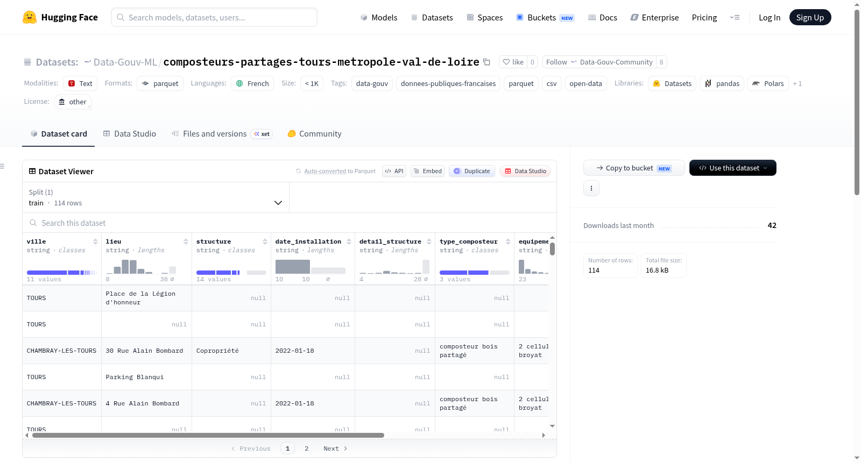
Task: Sort the type_composteur column
Action: [x=508, y=241]
